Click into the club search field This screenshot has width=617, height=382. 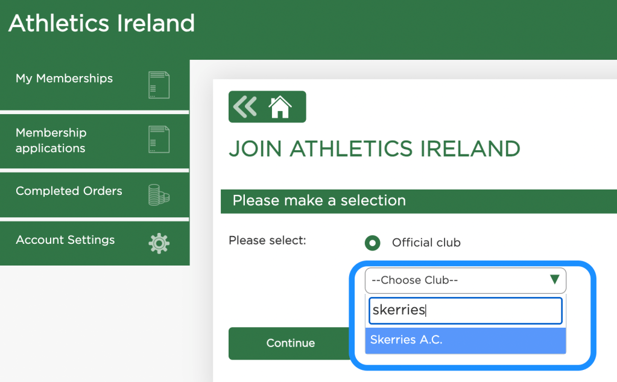click(465, 311)
